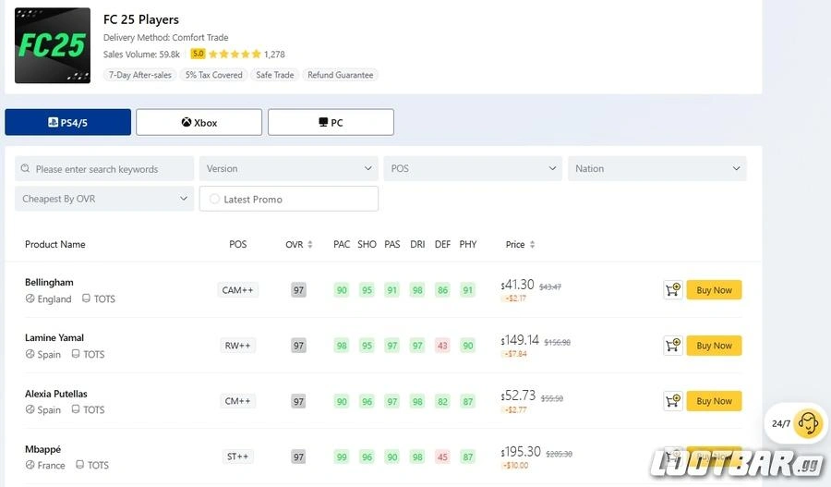The image size is (831, 487).
Task: Sort players by OVR arrows
Action: pyautogui.click(x=310, y=245)
